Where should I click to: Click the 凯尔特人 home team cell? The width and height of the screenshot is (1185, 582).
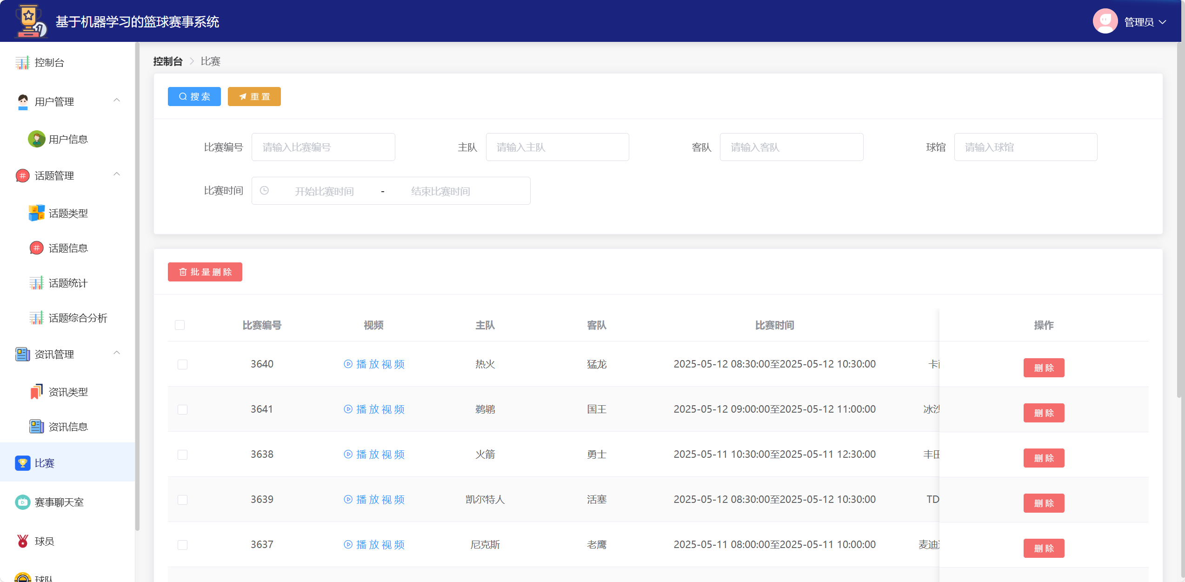tap(485, 499)
